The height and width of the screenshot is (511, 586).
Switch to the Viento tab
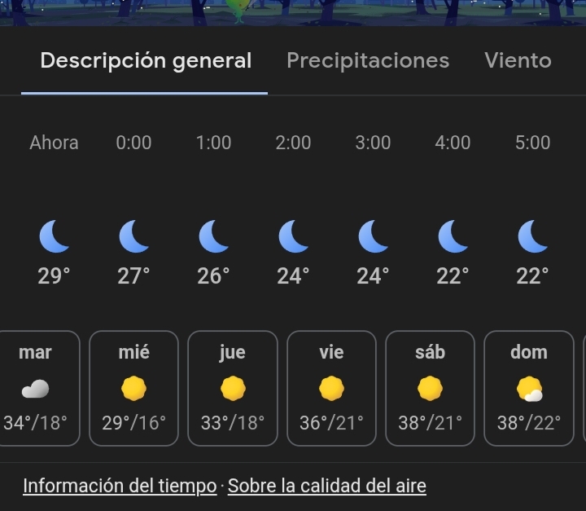pos(518,60)
